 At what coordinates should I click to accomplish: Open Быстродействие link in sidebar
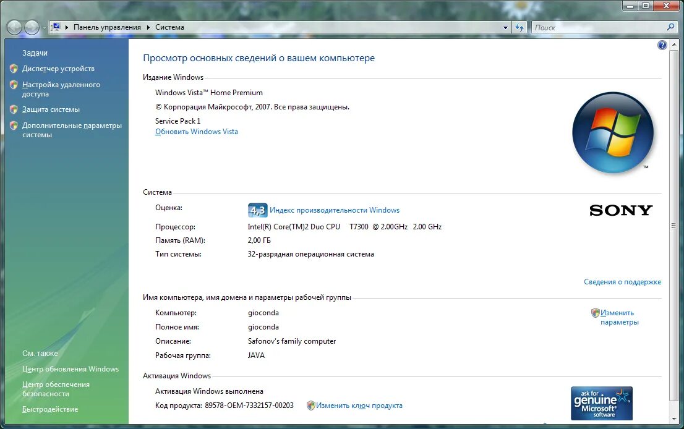pos(50,409)
